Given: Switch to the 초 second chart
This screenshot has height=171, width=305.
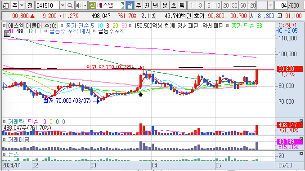Looking at the screenshot, I should click(174, 5).
